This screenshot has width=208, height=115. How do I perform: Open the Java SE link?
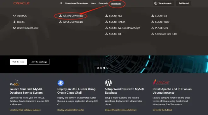(x=21, y=22)
